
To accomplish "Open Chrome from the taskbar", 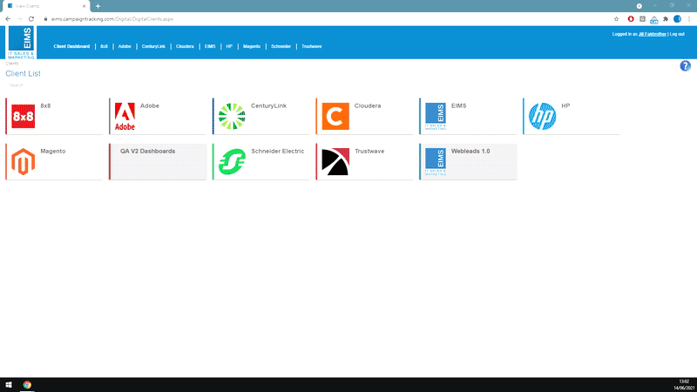I will point(27,385).
